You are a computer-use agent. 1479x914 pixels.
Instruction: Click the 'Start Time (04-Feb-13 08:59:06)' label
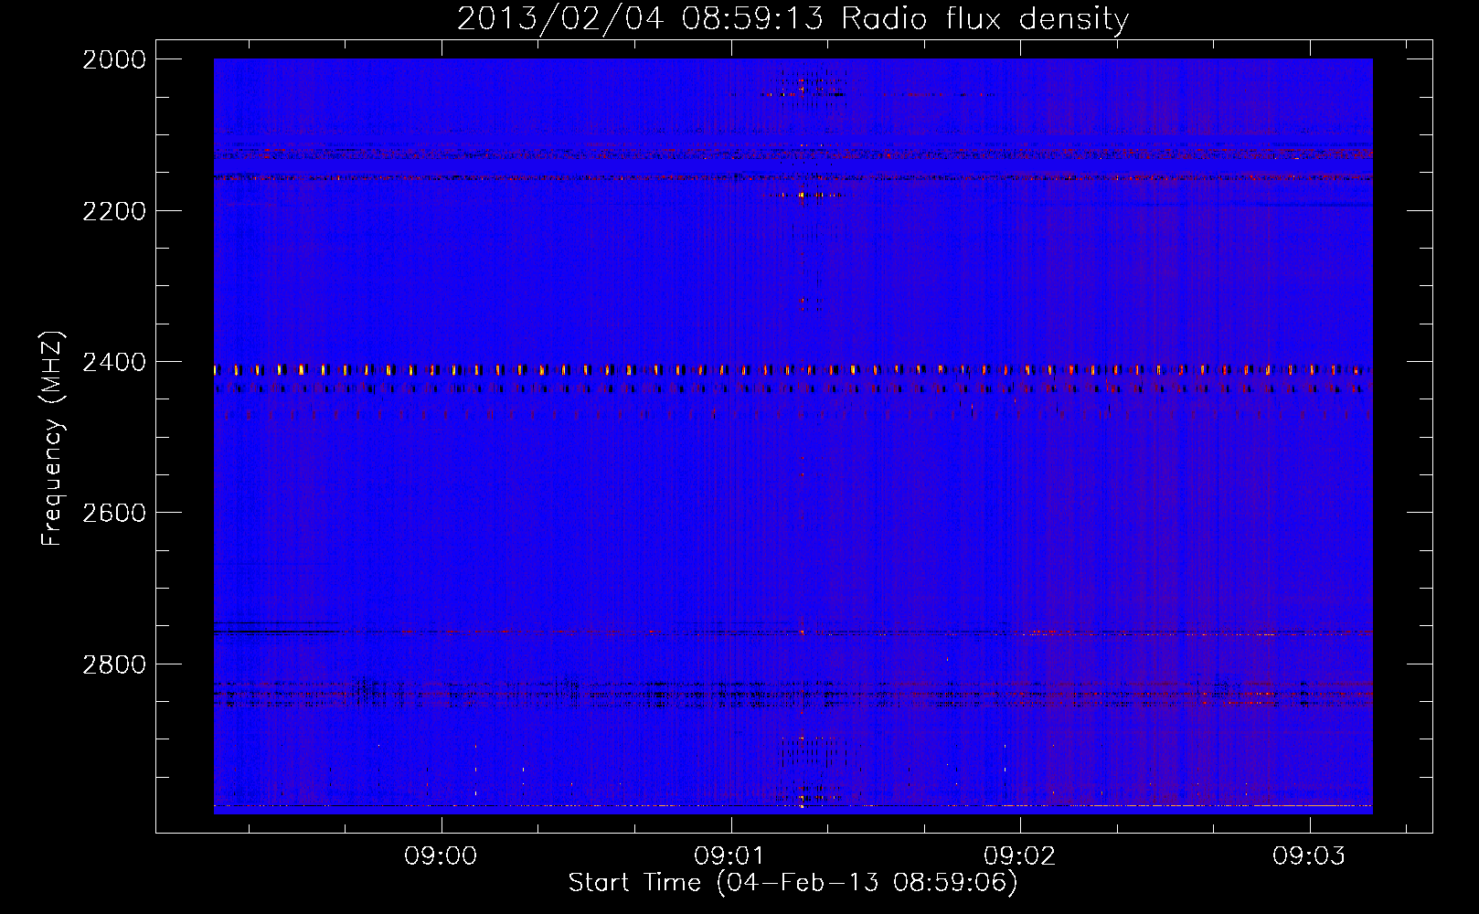click(x=793, y=883)
